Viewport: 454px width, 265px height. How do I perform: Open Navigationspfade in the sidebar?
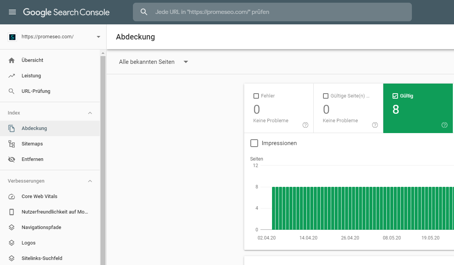[x=41, y=227]
